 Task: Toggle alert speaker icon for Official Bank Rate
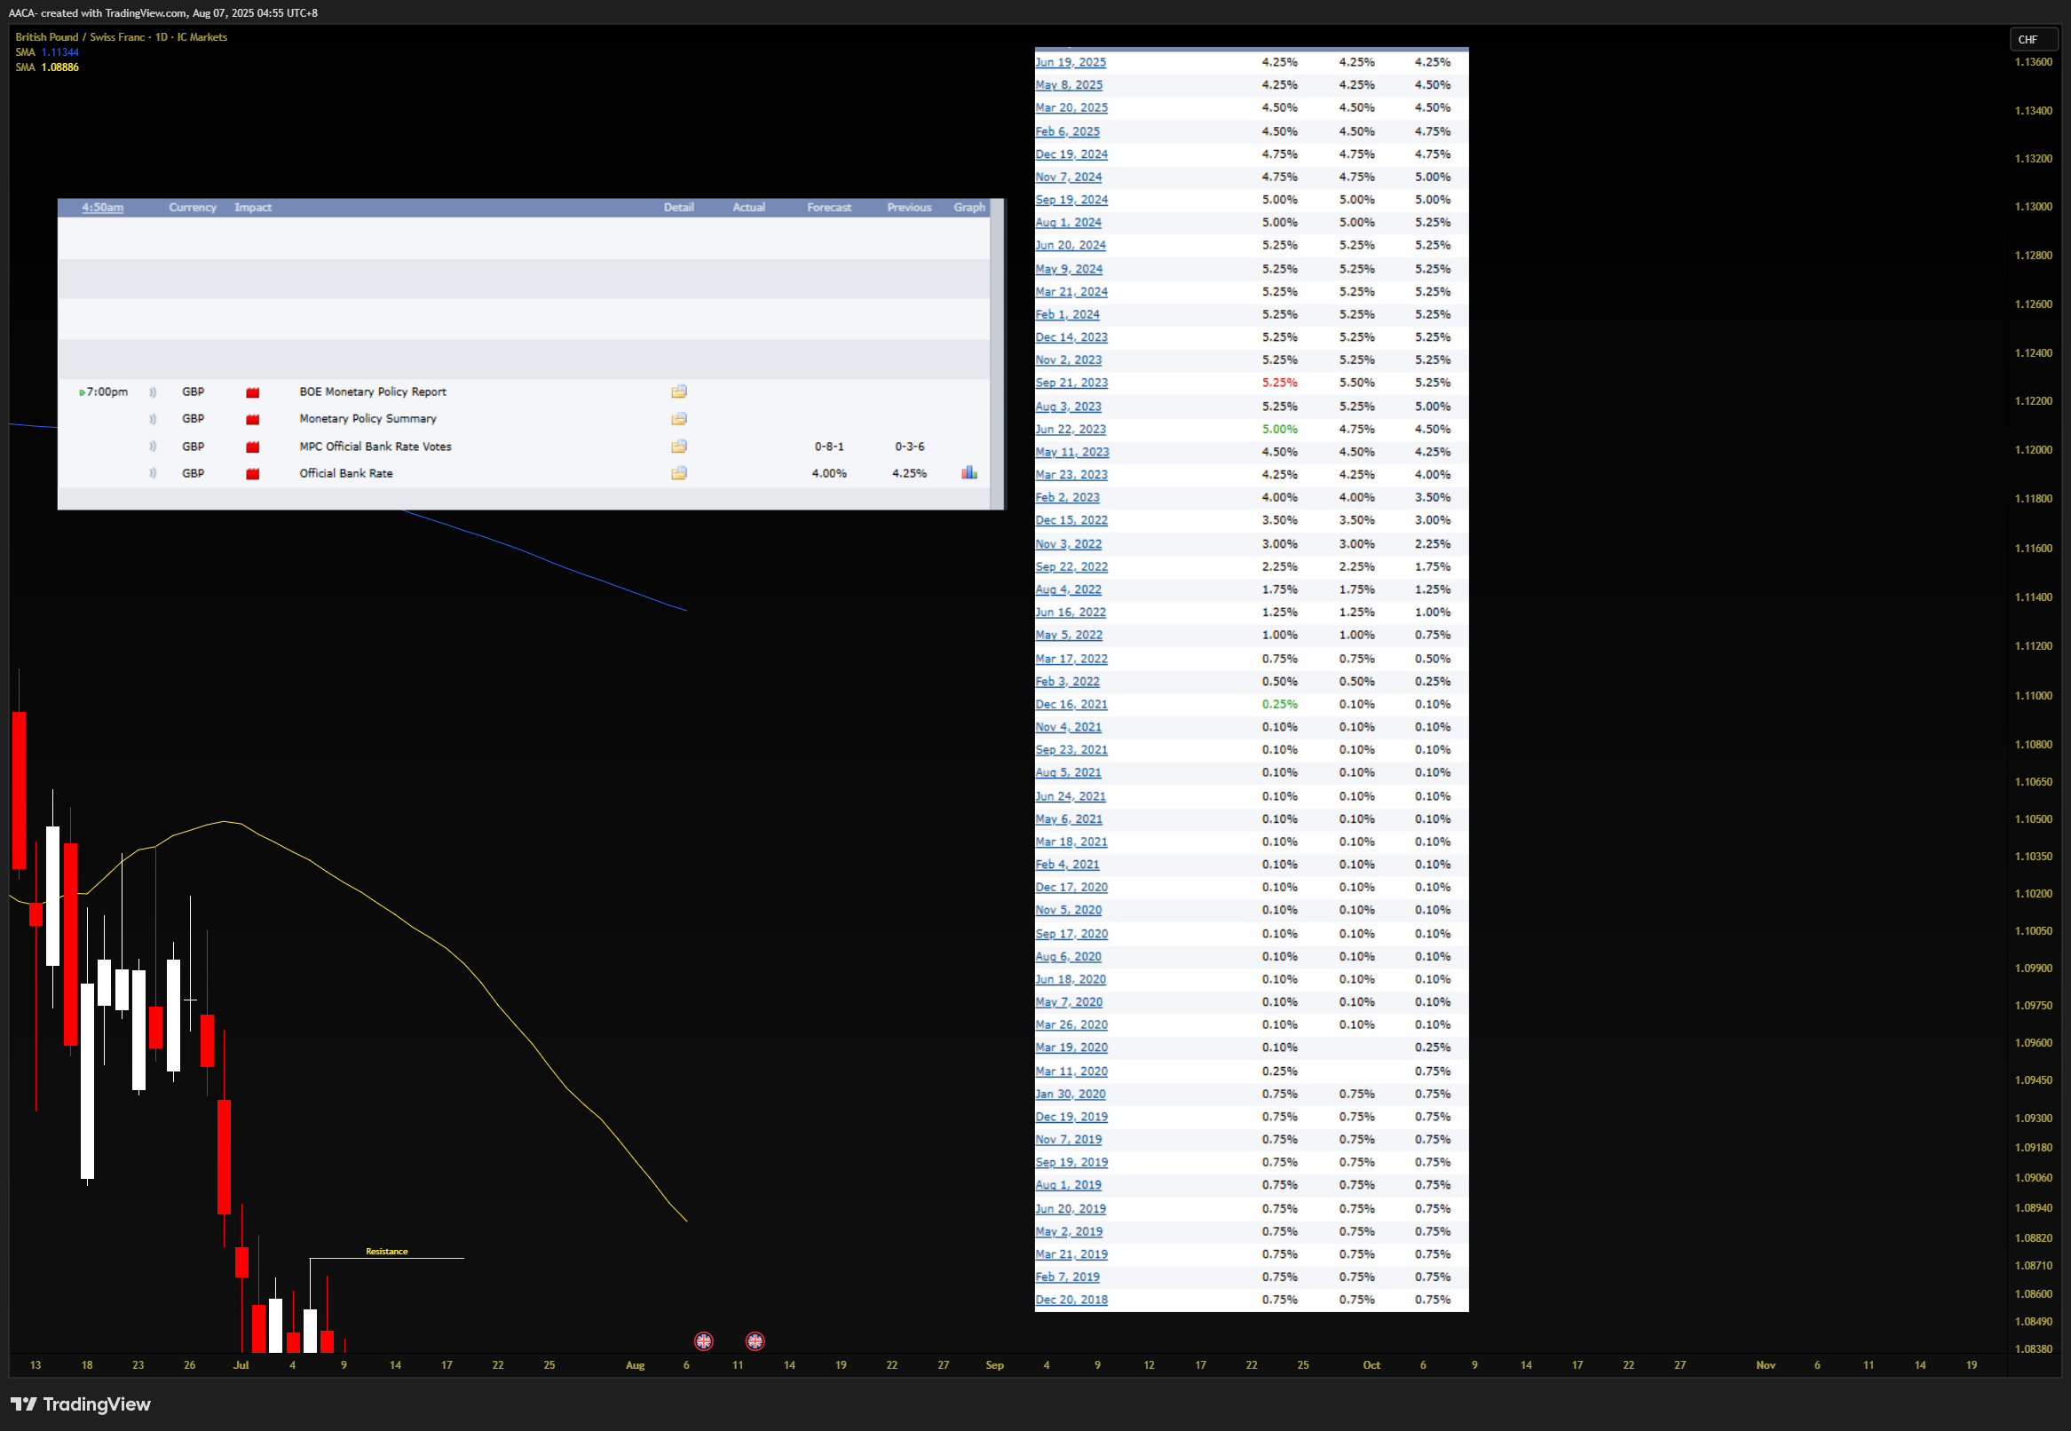pos(153,473)
